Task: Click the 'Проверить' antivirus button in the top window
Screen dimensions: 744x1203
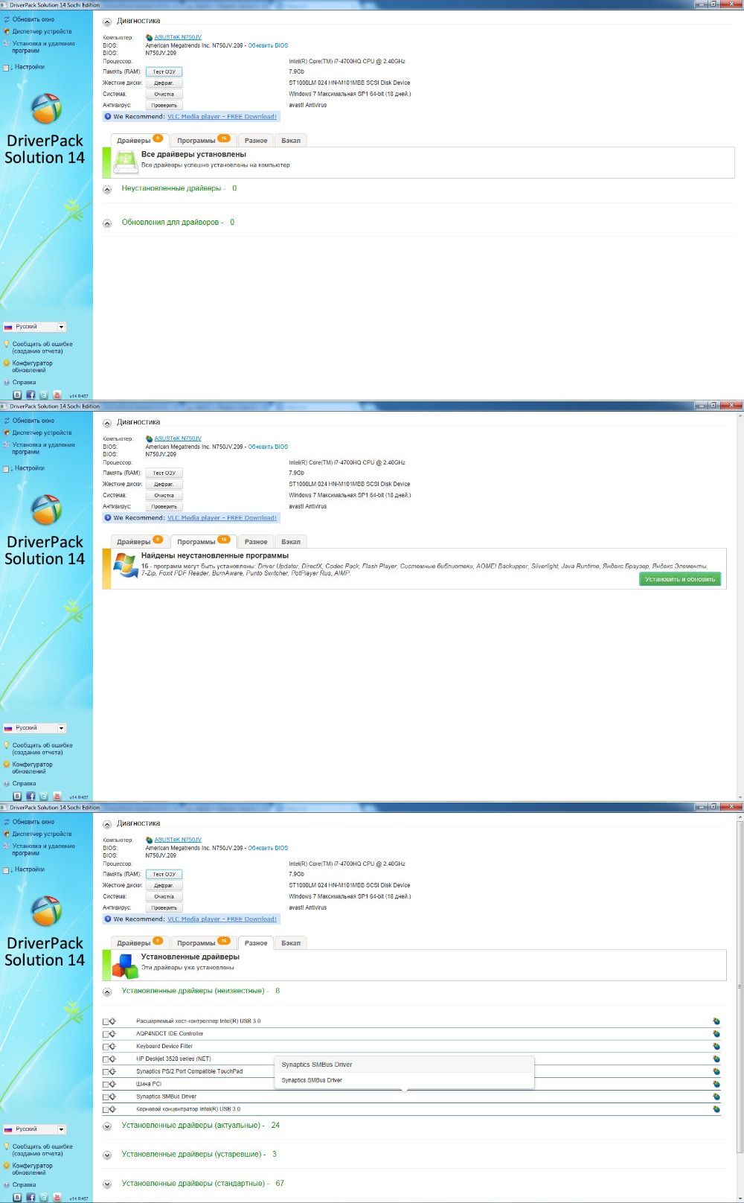Action: [x=164, y=106]
